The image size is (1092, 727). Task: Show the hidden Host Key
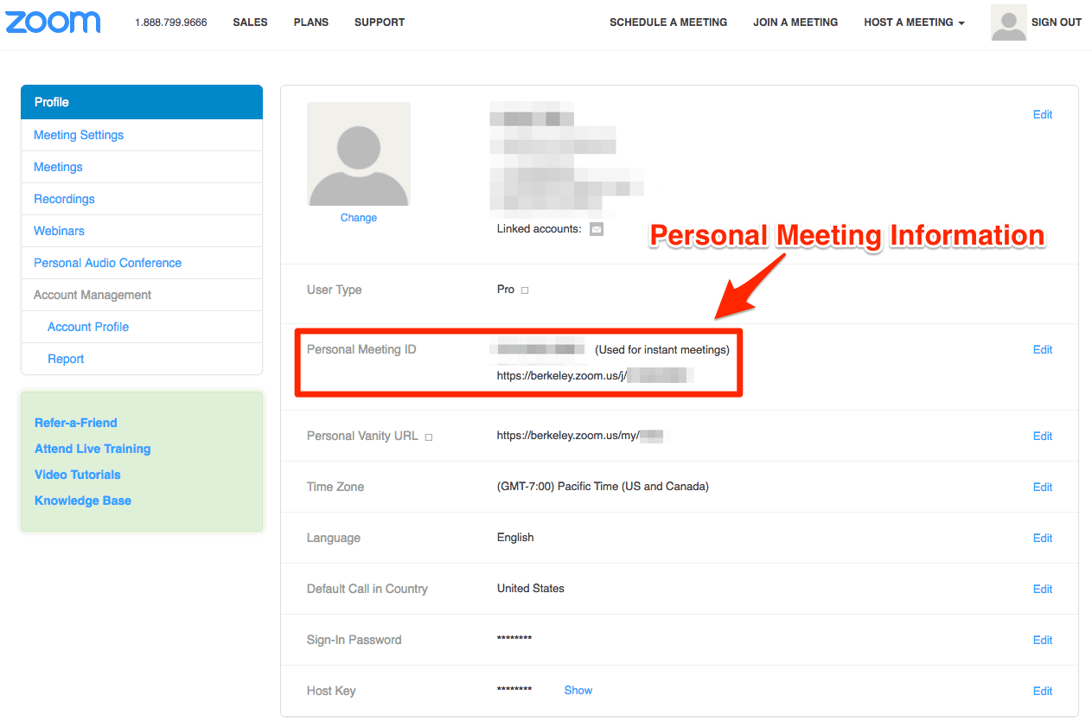(x=578, y=691)
